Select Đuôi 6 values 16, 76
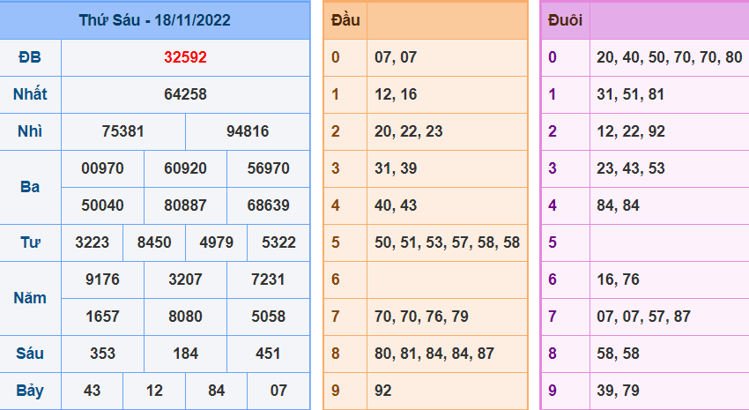Viewport: 749px width, 410px height. pyautogui.click(x=618, y=280)
